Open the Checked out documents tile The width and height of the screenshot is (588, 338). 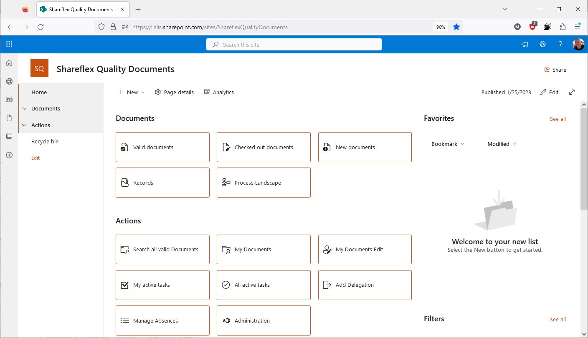(x=264, y=147)
